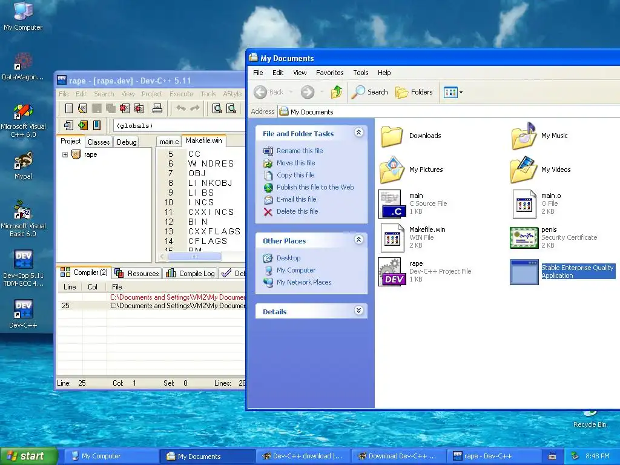Select the My Videos folder icon
This screenshot has width=620, height=465.
(524, 170)
